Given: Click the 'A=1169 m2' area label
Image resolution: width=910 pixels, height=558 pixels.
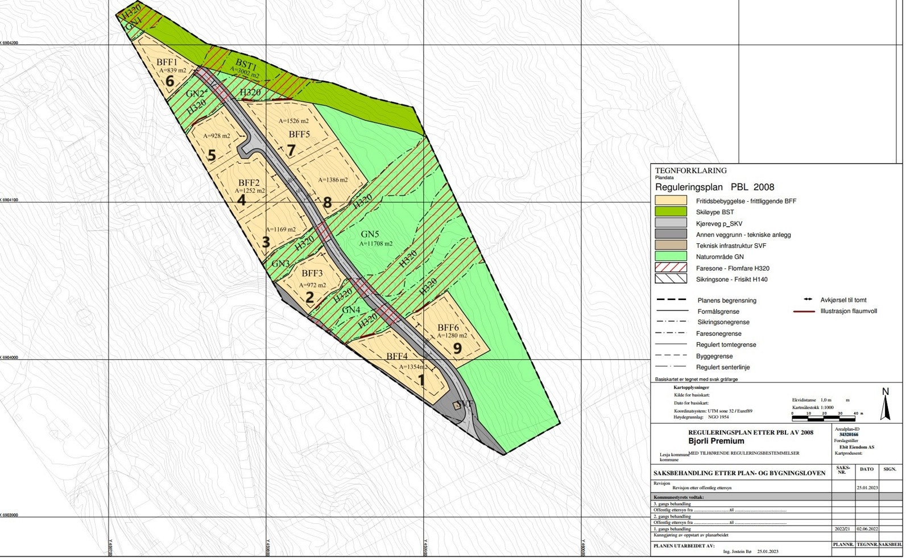Looking at the screenshot, I should point(280,230).
